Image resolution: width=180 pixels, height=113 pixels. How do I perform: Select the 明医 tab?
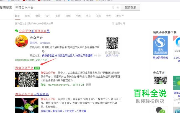coord(78,16)
